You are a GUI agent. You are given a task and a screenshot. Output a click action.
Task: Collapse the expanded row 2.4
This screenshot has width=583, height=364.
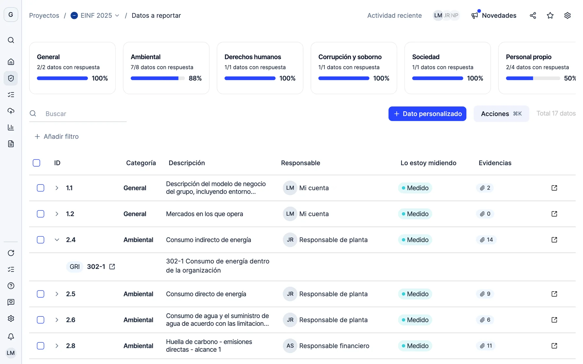57,240
